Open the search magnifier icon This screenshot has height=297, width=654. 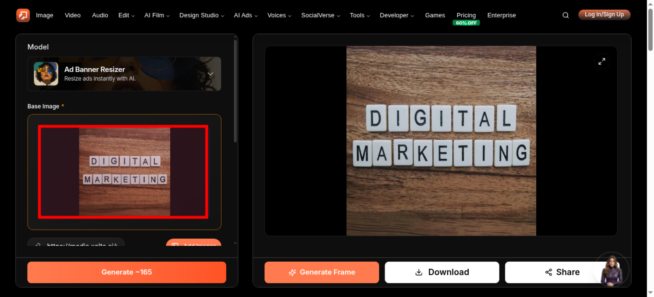pos(565,15)
